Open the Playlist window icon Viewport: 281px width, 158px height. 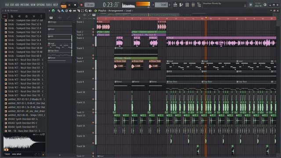tap(175, 5)
